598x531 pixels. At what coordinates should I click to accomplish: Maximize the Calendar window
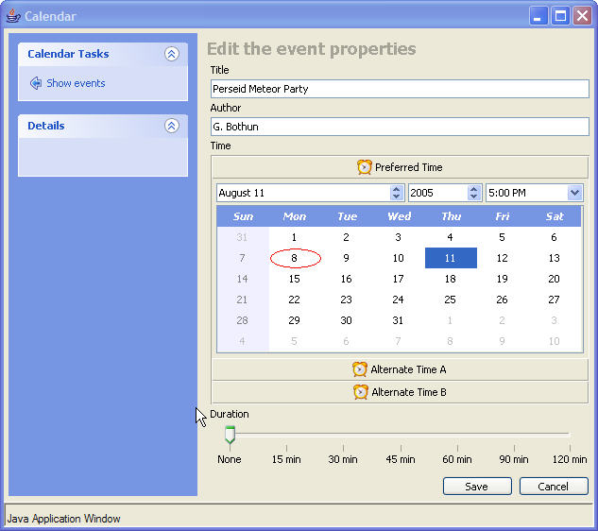pos(560,16)
